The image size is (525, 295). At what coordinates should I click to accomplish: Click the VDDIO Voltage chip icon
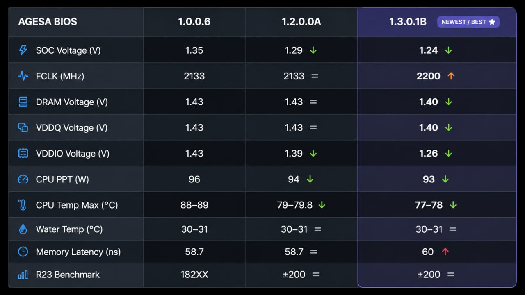tap(23, 153)
